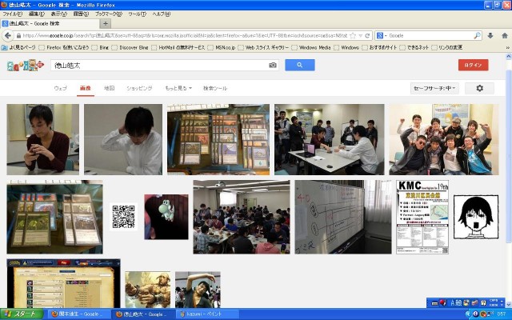Select the Google 検索 browser tab
Screen dimensions: 512x320
point(50,23)
